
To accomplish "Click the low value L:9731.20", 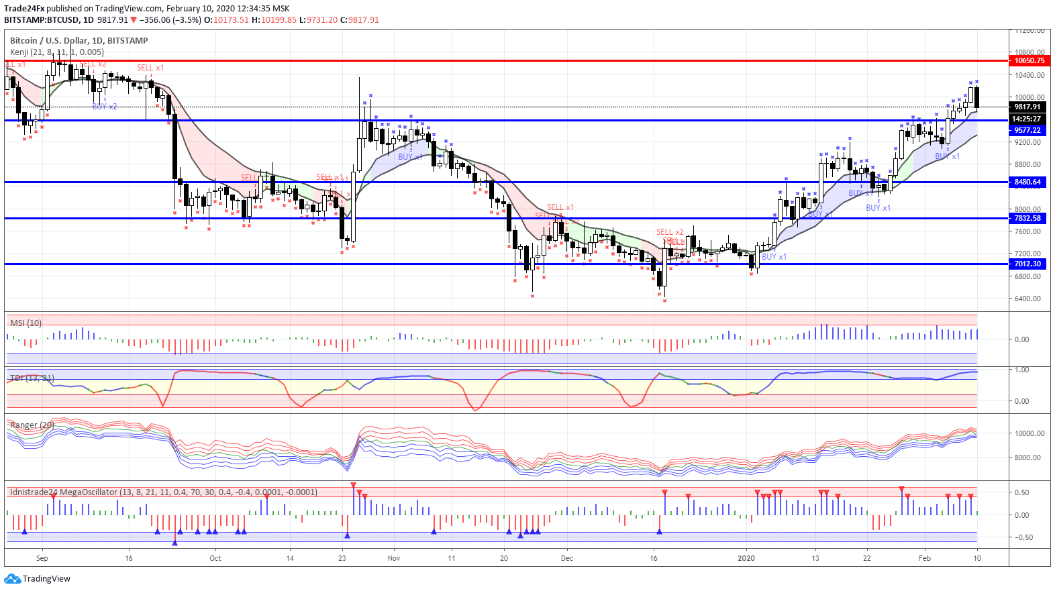I will 318,20.
